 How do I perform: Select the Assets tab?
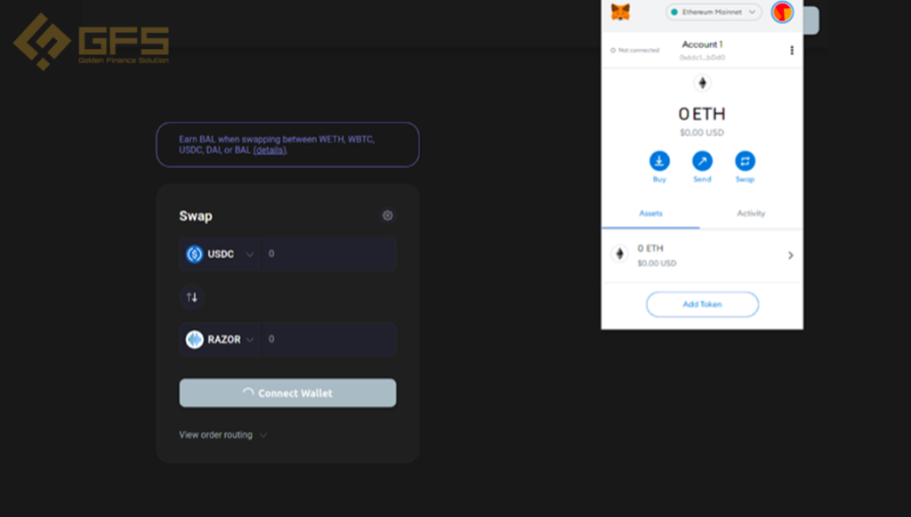650,214
